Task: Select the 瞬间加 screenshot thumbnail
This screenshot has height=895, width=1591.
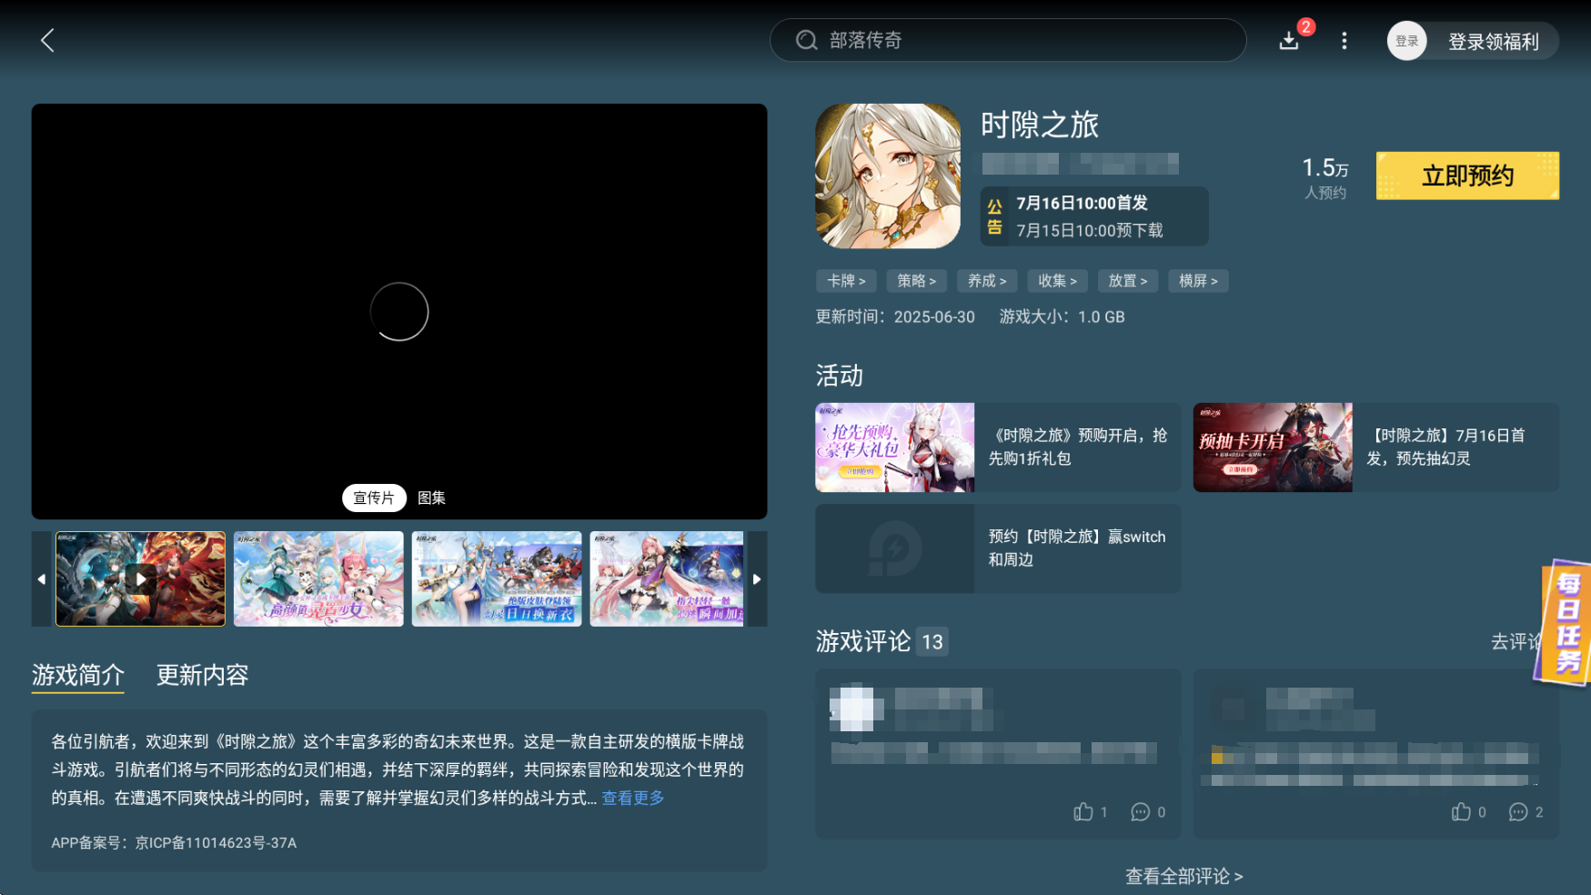Action: point(667,578)
